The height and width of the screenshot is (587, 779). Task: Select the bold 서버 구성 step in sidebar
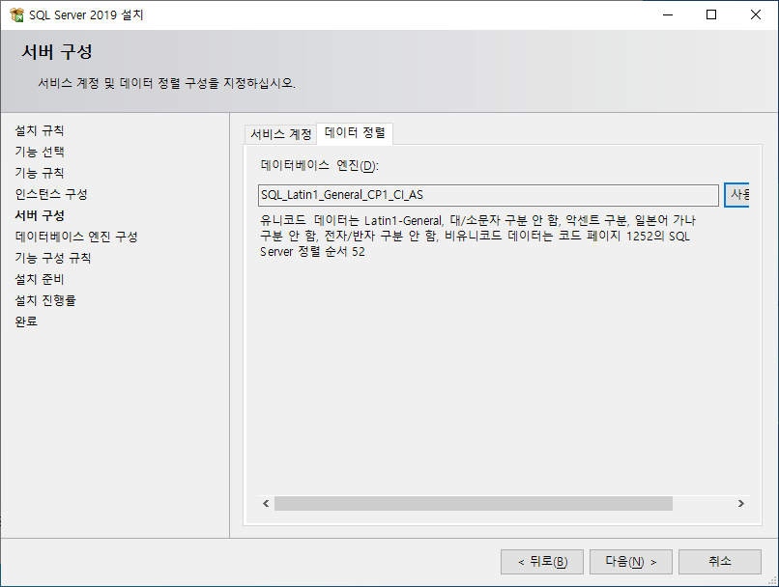[x=40, y=215]
